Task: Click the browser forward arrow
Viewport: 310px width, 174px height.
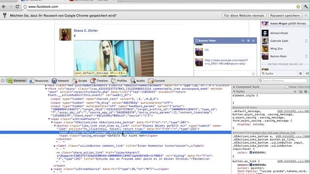Action: [x=11, y=7]
